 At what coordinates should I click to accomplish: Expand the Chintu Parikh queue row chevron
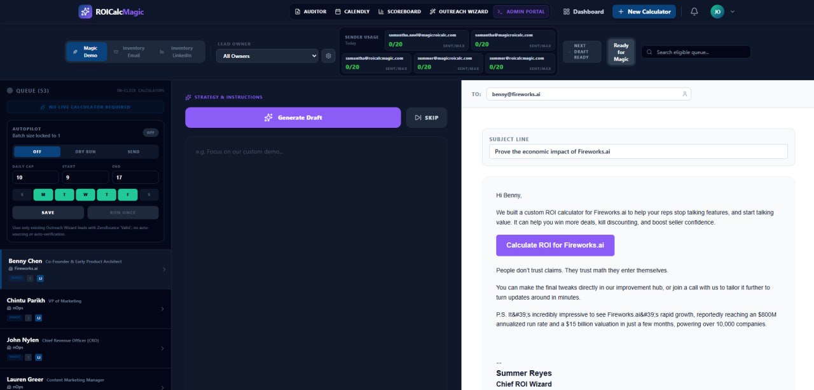pos(162,309)
